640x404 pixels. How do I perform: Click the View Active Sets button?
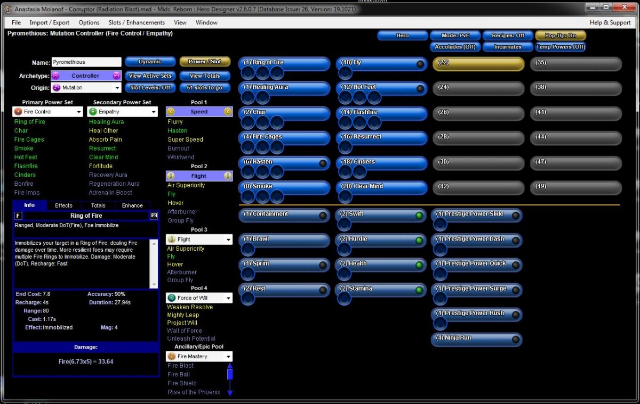[x=150, y=76]
